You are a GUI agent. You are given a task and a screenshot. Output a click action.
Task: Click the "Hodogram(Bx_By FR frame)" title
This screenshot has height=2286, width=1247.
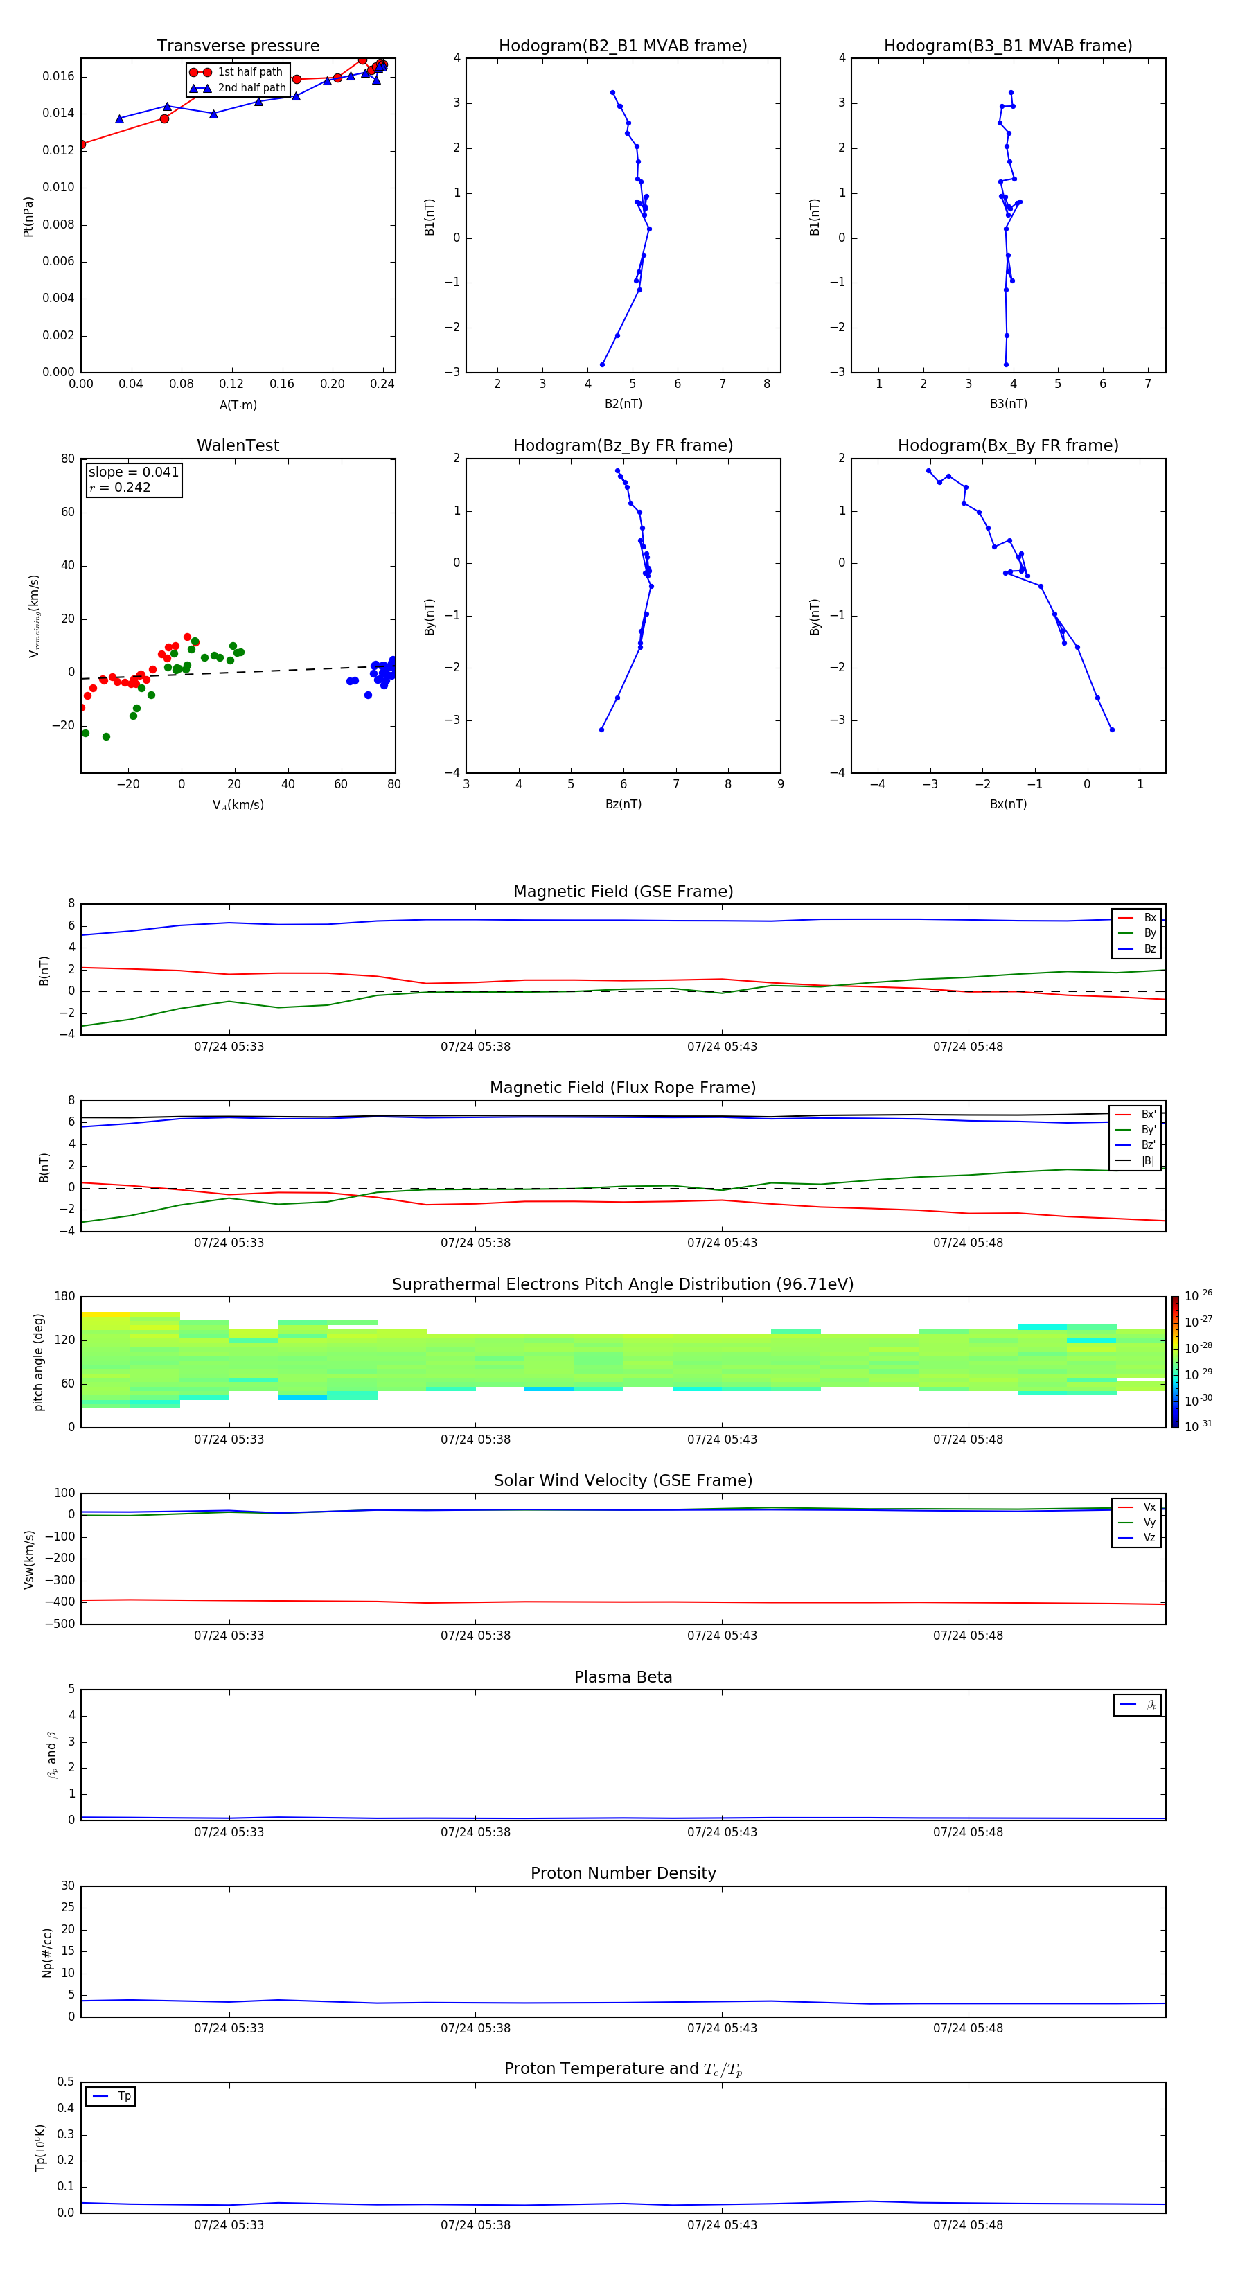(1008, 445)
